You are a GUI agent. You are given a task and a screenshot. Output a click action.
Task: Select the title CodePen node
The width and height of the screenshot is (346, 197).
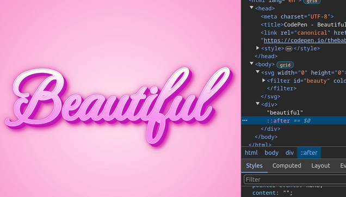(x=303, y=24)
